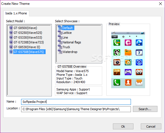Image resolution: width=165 pixels, height=133 pixels.
Task: Click the Waterdrop showcase document icon
Action: (60, 52)
